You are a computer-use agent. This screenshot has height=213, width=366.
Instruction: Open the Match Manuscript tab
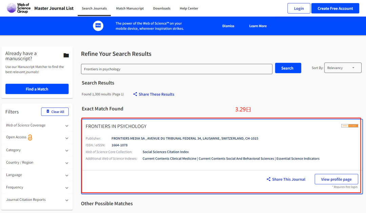pyautogui.click(x=130, y=8)
